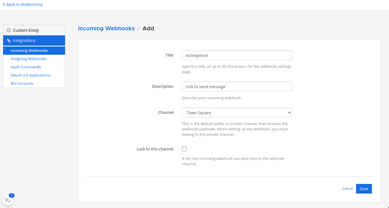Click the notification badge showing 5

pyautogui.click(x=11, y=195)
